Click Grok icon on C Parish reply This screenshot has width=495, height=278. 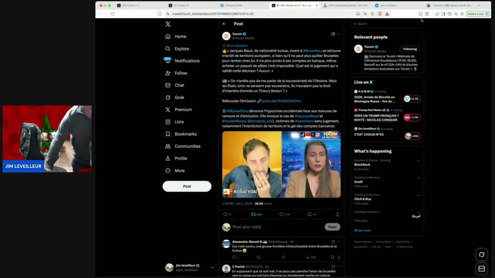click(x=333, y=266)
